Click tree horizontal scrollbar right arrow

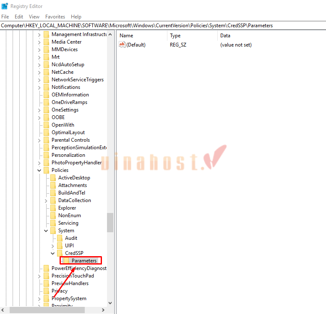coord(103,310)
